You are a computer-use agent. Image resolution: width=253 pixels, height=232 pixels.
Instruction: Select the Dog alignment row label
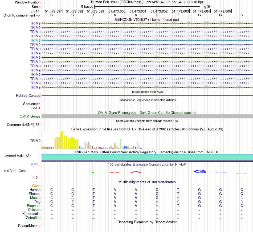[x=38, y=202]
